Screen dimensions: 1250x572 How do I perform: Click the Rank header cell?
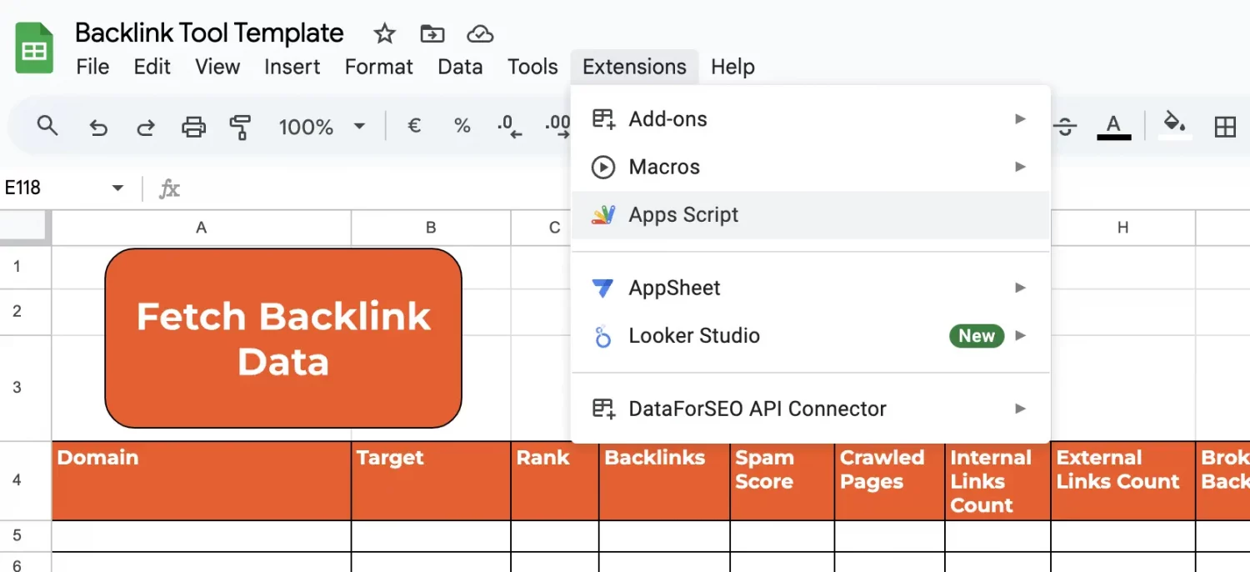pyautogui.click(x=555, y=481)
